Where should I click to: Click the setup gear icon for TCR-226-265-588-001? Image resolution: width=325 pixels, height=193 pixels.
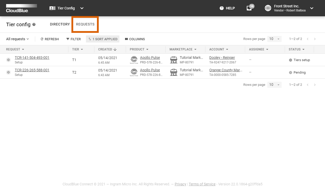coord(8,72)
